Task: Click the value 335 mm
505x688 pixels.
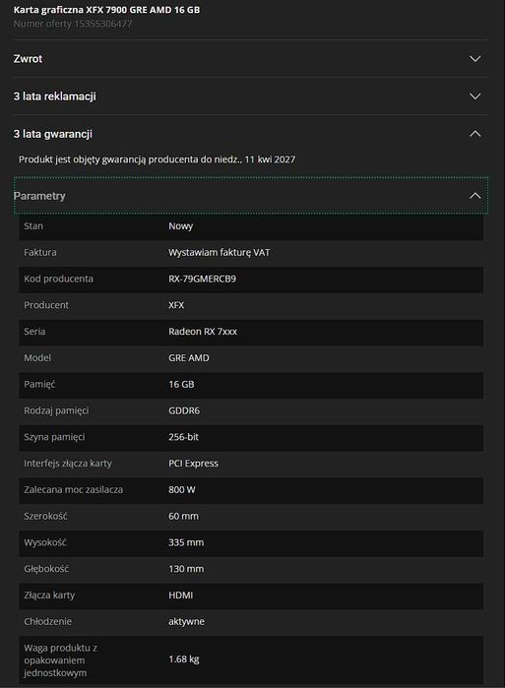Action: (186, 542)
